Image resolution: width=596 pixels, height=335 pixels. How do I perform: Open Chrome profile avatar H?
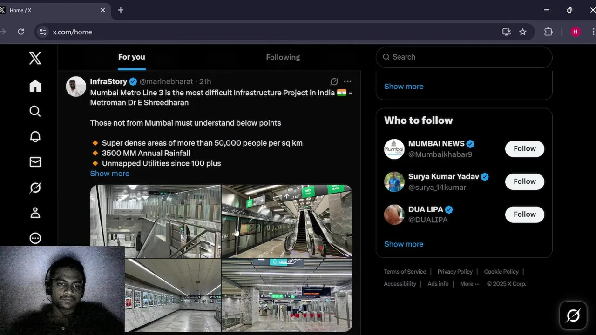coord(576,32)
